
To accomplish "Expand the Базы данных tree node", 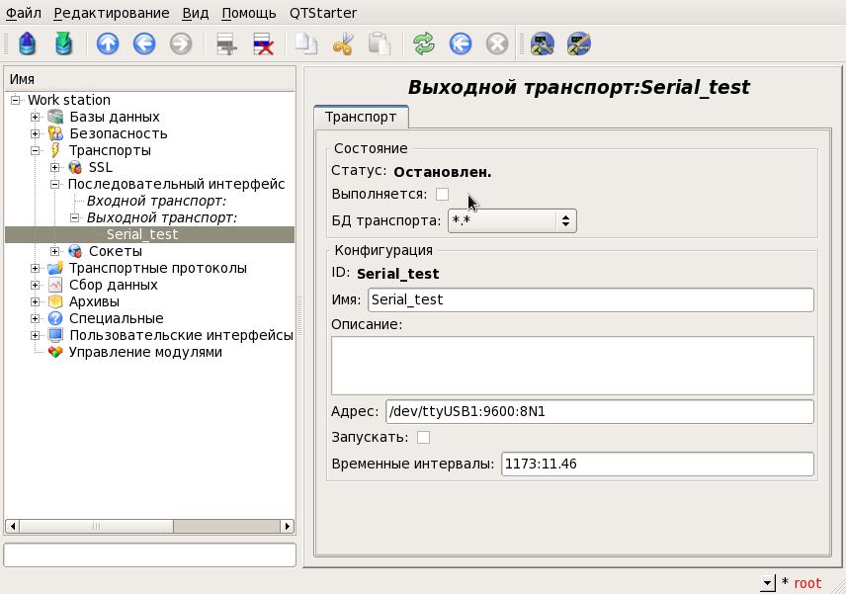I will click(x=36, y=117).
